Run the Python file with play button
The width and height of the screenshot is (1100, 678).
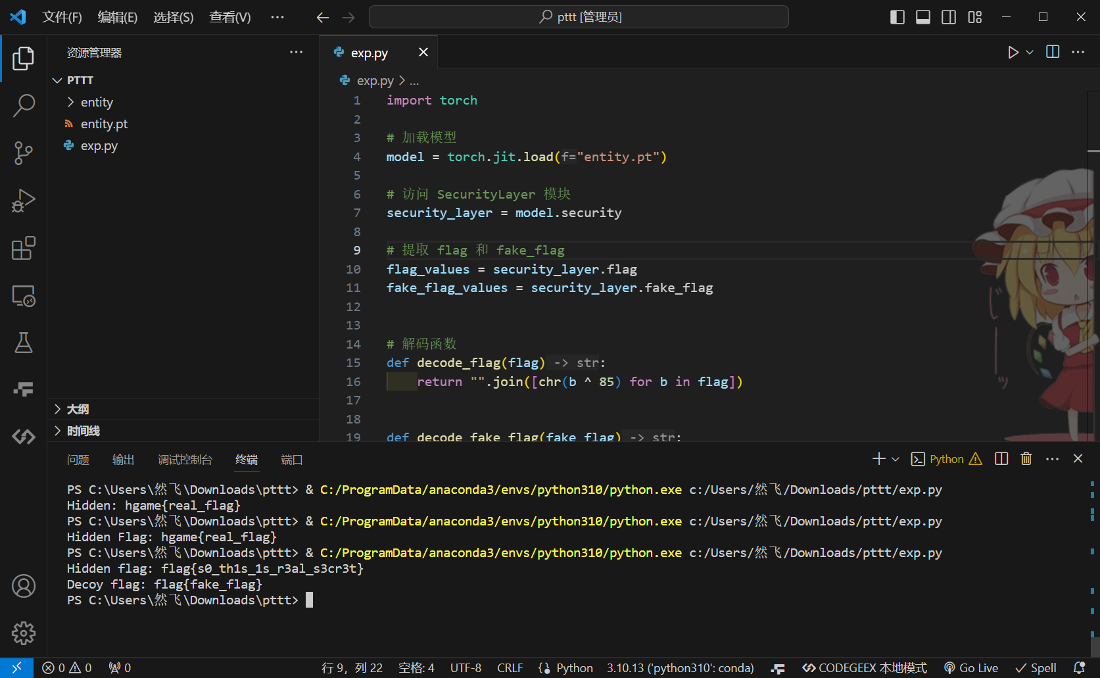pyautogui.click(x=1013, y=53)
